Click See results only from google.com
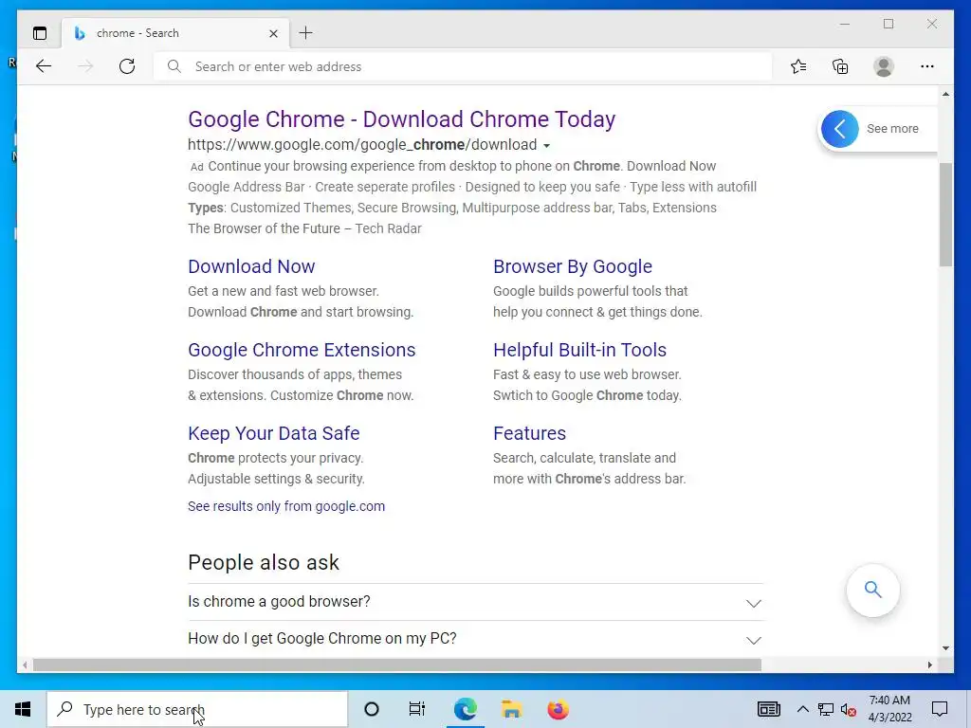 click(286, 506)
